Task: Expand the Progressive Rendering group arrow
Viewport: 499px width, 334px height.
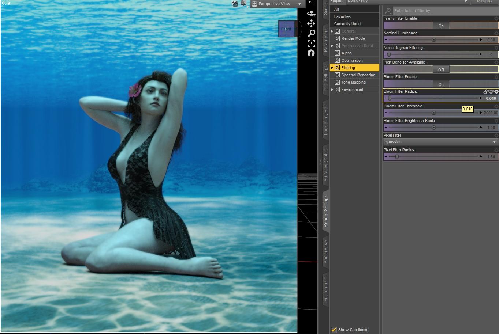Action: 332,46
